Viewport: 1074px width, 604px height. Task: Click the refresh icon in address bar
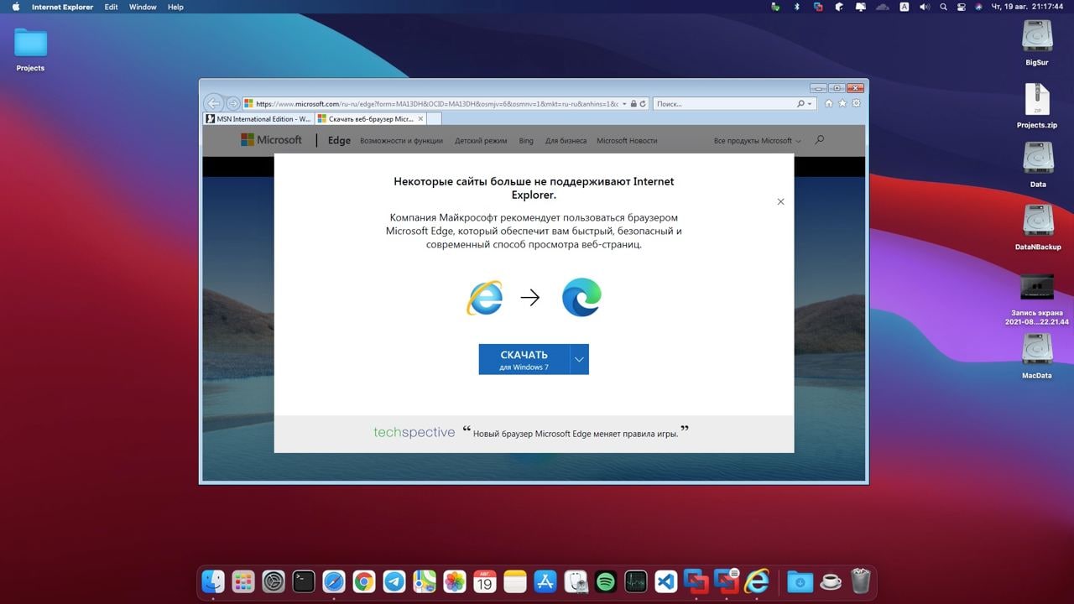[x=644, y=104]
